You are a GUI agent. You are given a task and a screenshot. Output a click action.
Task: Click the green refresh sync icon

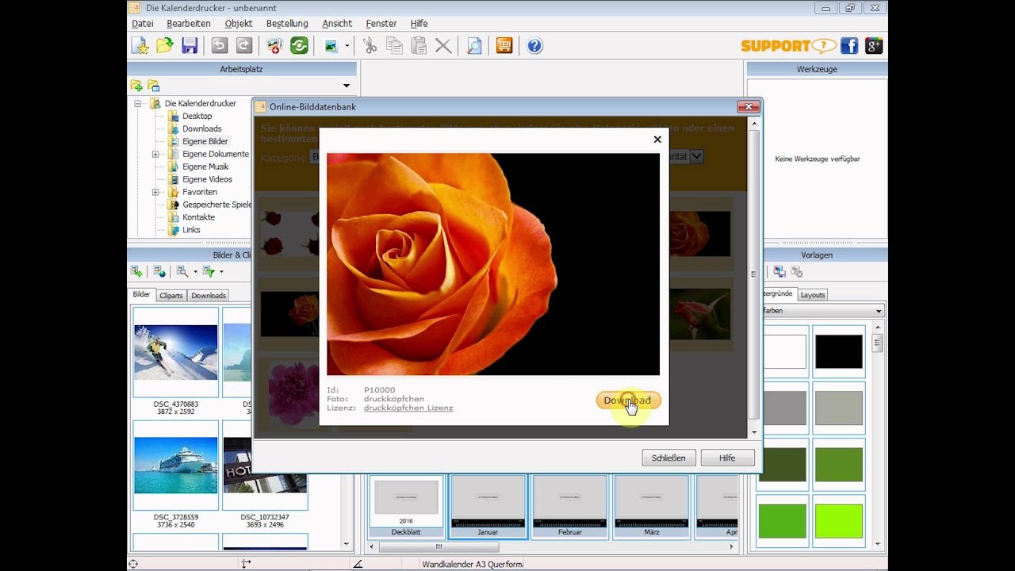[299, 46]
